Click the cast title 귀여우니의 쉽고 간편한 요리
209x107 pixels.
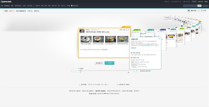[95, 32]
